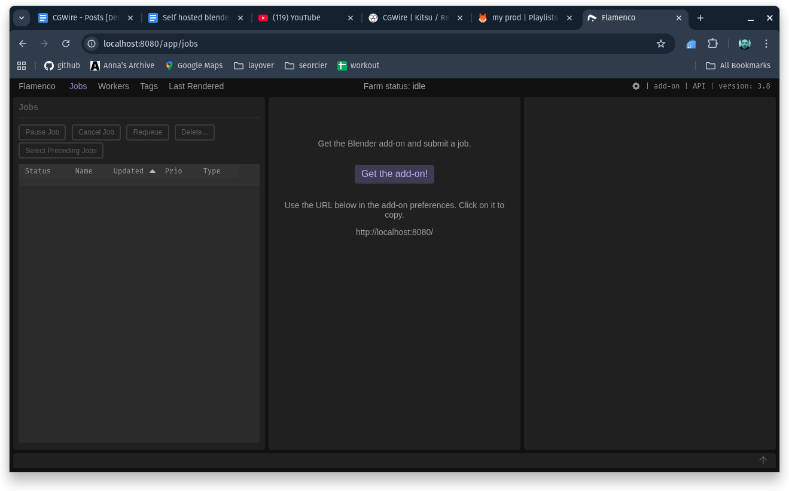Screen dimensions: 789x491
Task: Switch to the Workers tab
Action: [x=114, y=86]
